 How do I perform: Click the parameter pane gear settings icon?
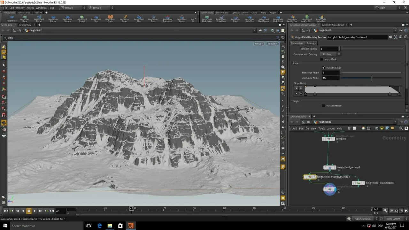click(x=390, y=37)
